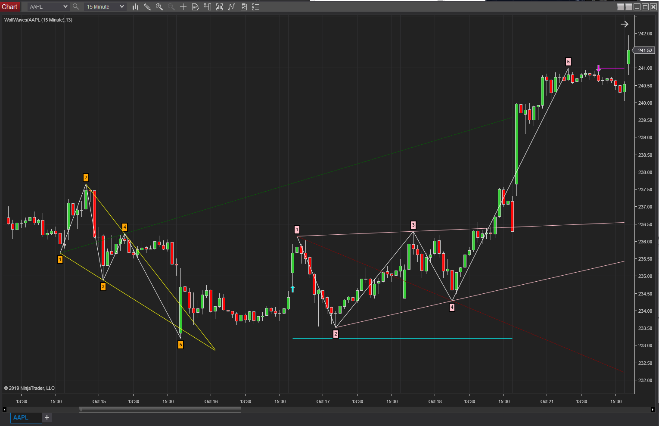Click the Oct 21 date label
The width and height of the screenshot is (659, 426).
[x=547, y=401]
